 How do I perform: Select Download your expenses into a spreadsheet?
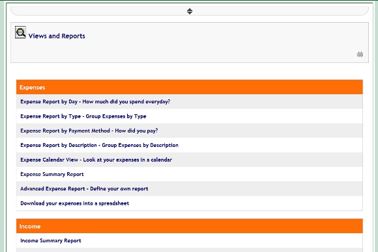click(75, 203)
